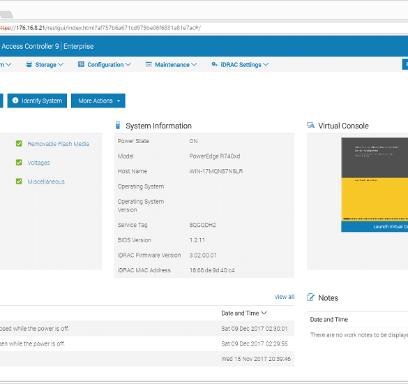Image resolution: width=408 pixels, height=384 pixels.
Task: Click the Virtual Console monitor icon
Action: pyautogui.click(x=310, y=125)
